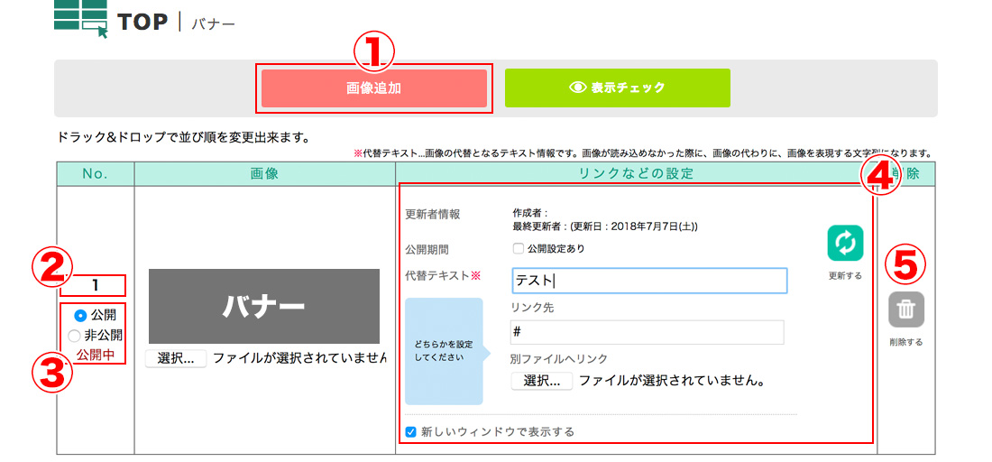Viewport: 992px width, 462px height.
Task: Click the ドラック&ドロップ instruction text
Action: point(183,137)
